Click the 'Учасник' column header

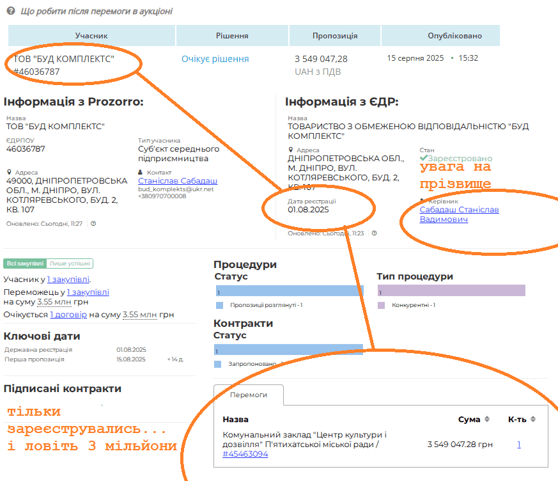point(91,36)
